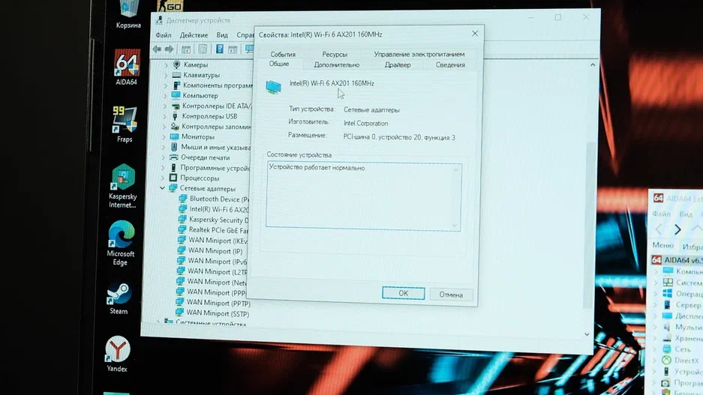Expand the Сервер node in AIDA64

point(656,305)
